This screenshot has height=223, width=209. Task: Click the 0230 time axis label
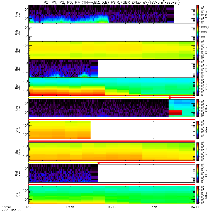pos(70,207)
